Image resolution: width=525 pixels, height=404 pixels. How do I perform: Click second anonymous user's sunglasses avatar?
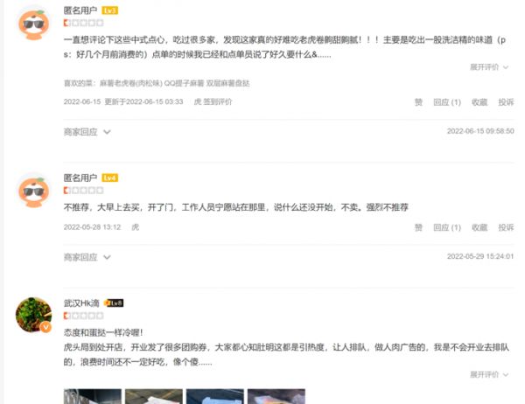click(x=33, y=191)
